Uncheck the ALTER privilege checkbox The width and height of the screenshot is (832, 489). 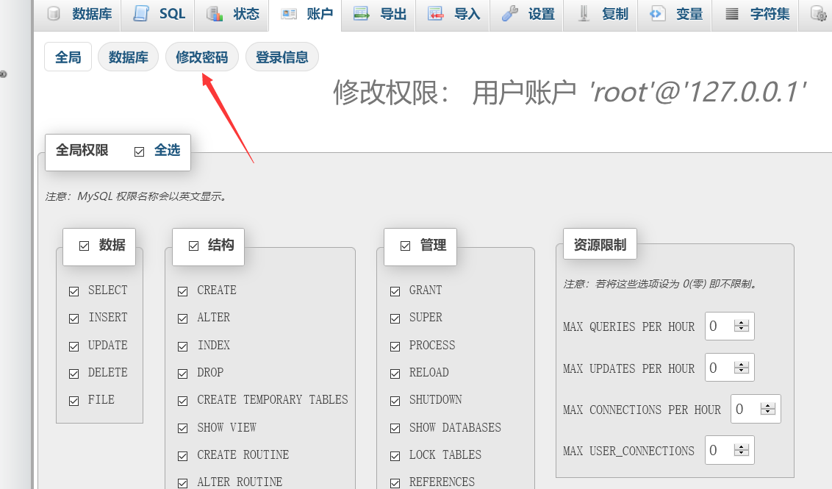coord(182,318)
